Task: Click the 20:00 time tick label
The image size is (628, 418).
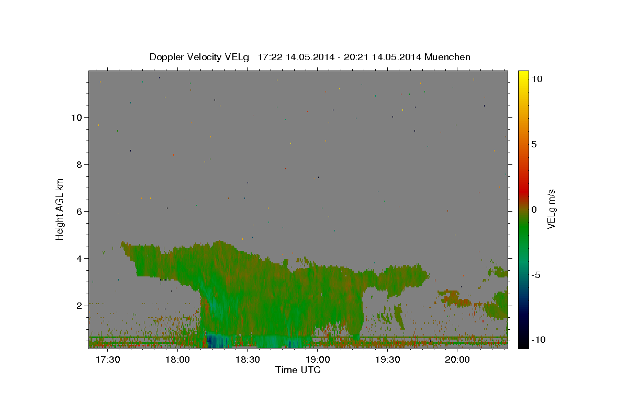Action: (457, 360)
